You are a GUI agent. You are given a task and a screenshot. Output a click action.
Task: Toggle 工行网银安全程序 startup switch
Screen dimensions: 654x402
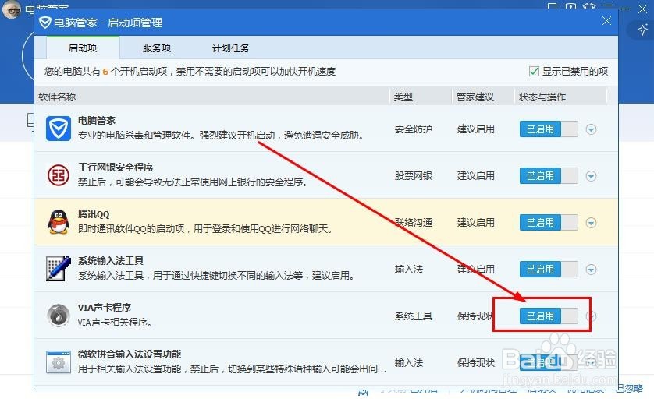549,176
